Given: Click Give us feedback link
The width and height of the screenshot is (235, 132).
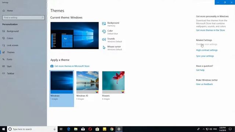Looking at the screenshot, I should [x=204, y=84].
